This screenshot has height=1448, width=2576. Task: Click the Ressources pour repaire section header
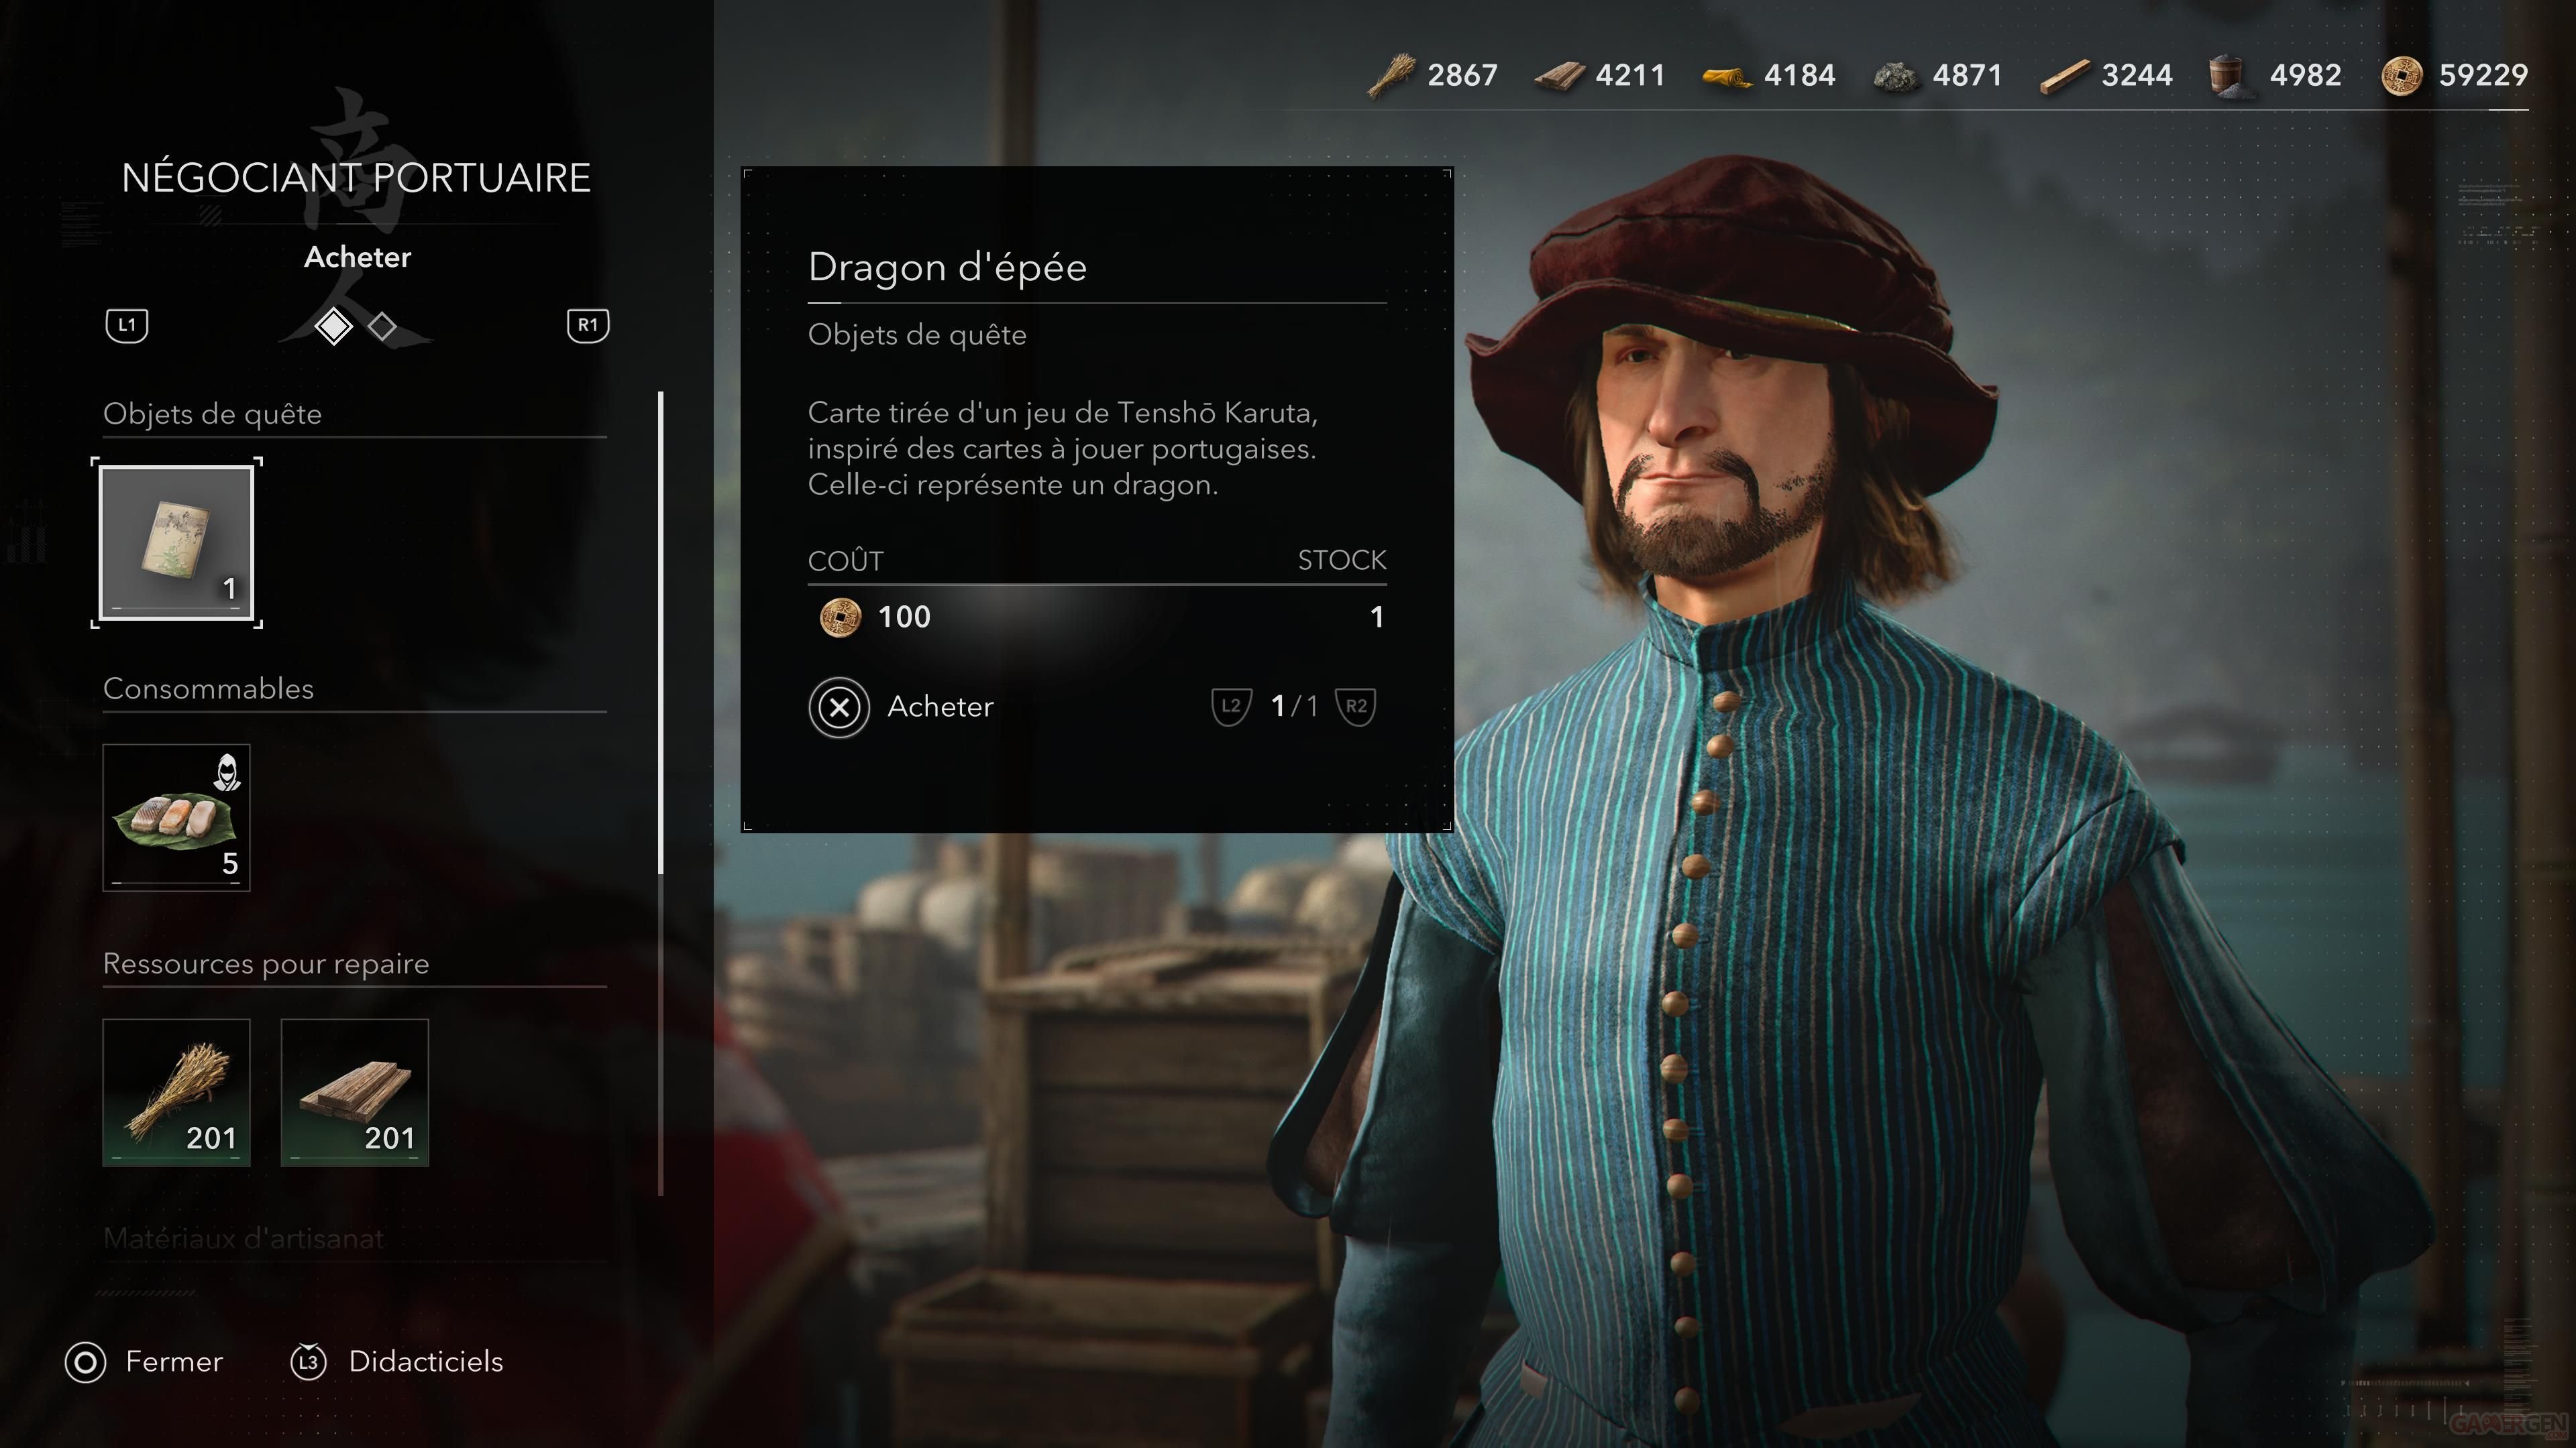(x=266, y=963)
